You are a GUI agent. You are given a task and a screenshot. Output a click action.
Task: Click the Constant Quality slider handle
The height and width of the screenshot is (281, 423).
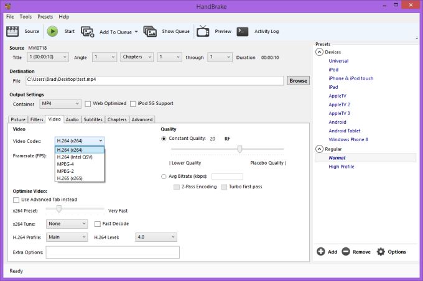point(239,149)
